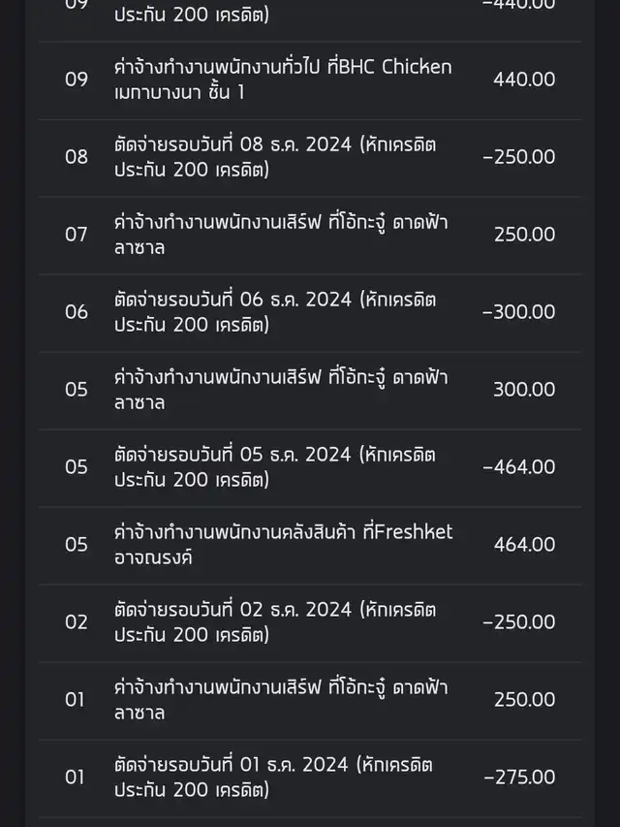Image resolution: width=620 pixels, height=827 pixels.
Task: Click the date label 02
Action: (76, 622)
